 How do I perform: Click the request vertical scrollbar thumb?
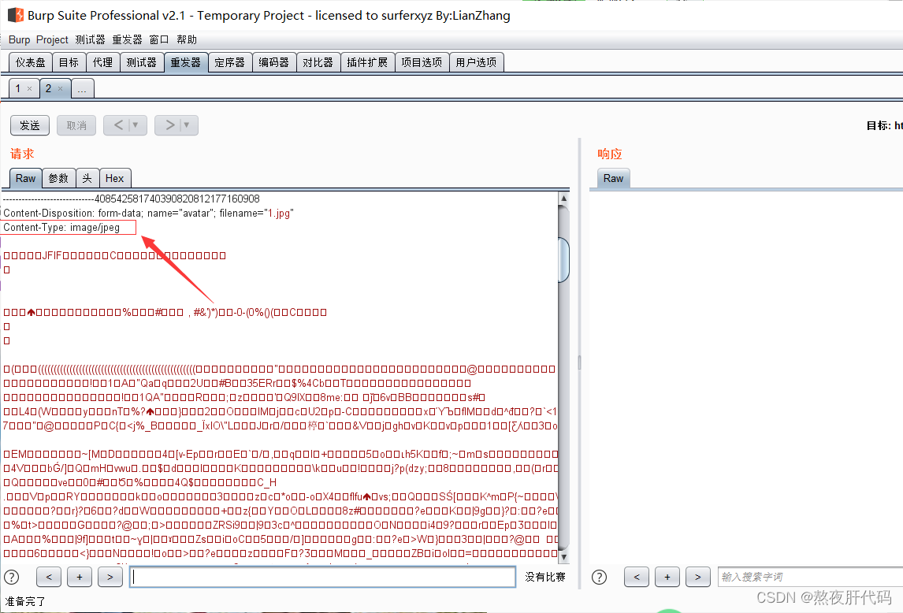tap(564, 261)
